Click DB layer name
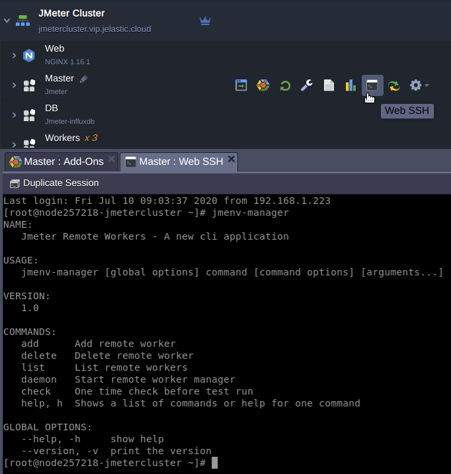 tap(52, 108)
